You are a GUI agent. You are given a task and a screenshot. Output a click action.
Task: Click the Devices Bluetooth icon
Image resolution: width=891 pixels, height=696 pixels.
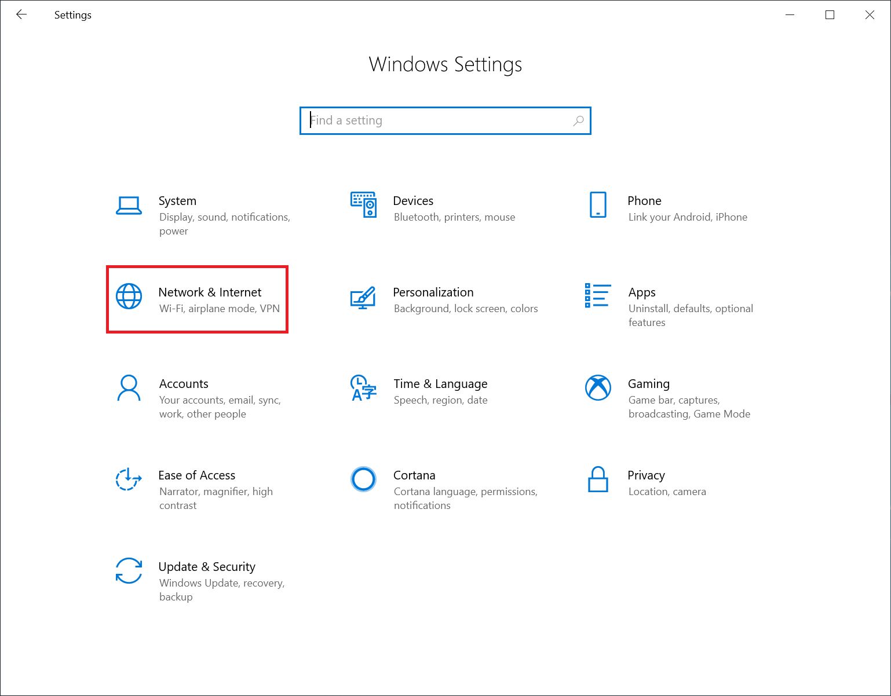(x=363, y=204)
